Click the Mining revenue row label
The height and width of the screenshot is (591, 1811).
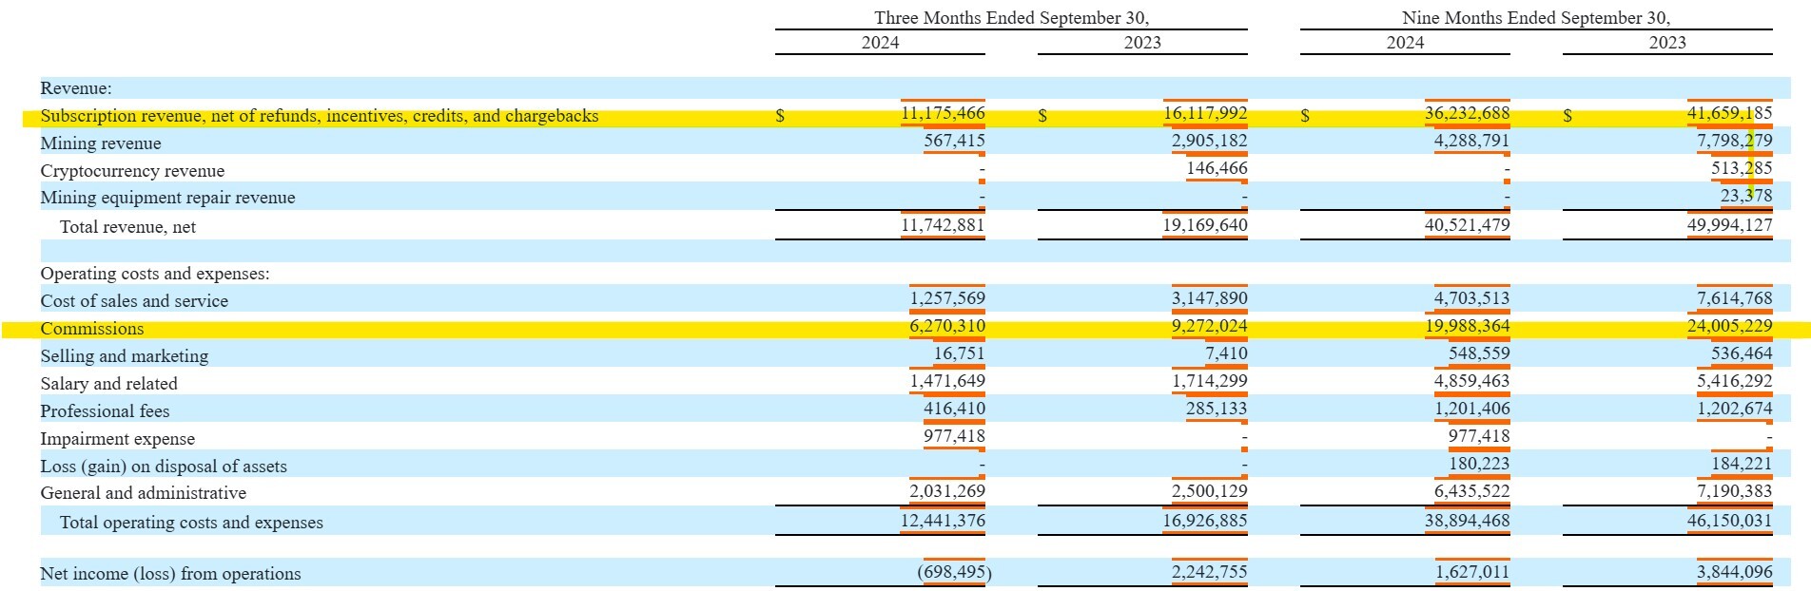pyautogui.click(x=101, y=143)
